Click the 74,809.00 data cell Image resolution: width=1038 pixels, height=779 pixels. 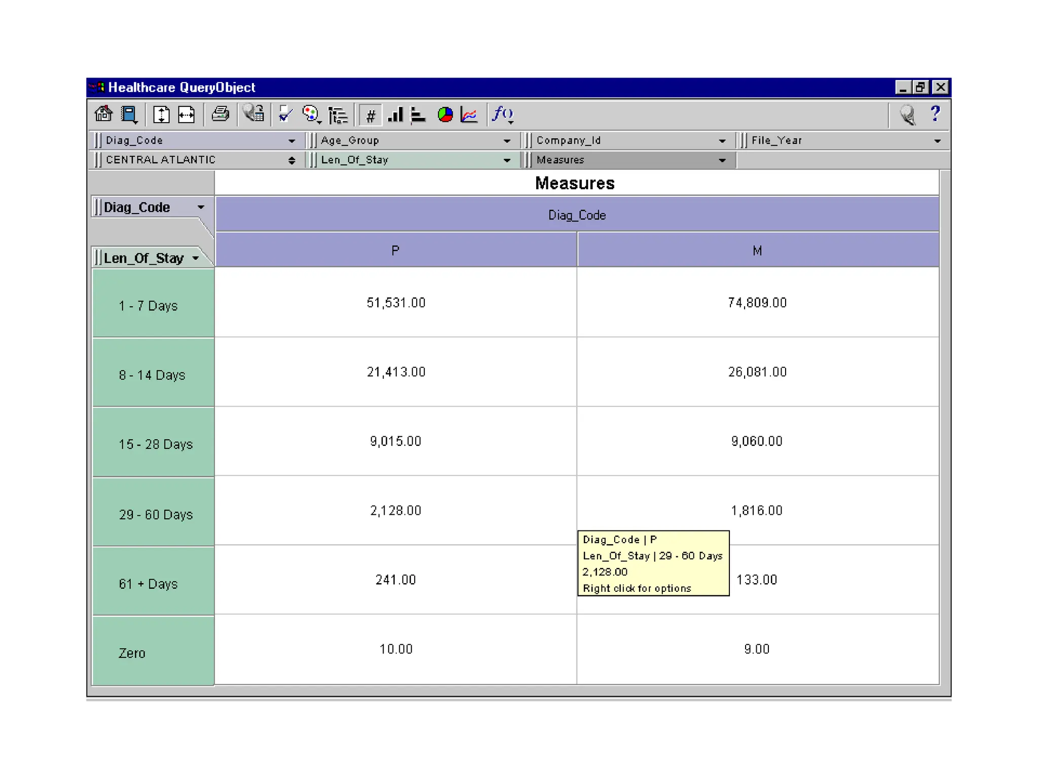[757, 303]
